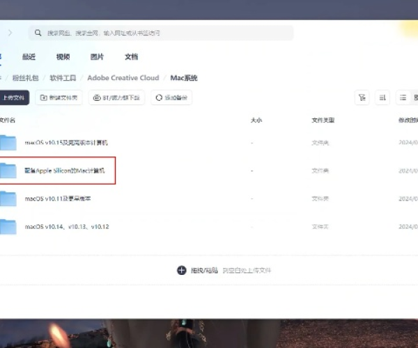Click 文件夹 type cell of macOS v10.11 row
Viewport: 418px width, 348px height.
click(x=320, y=198)
